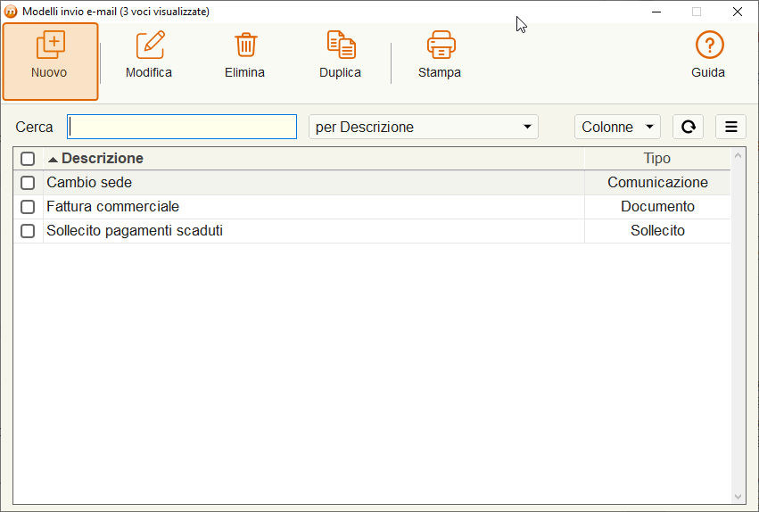Minimize the Modelli invio e-mail window
The image size is (759, 512).
click(x=656, y=12)
